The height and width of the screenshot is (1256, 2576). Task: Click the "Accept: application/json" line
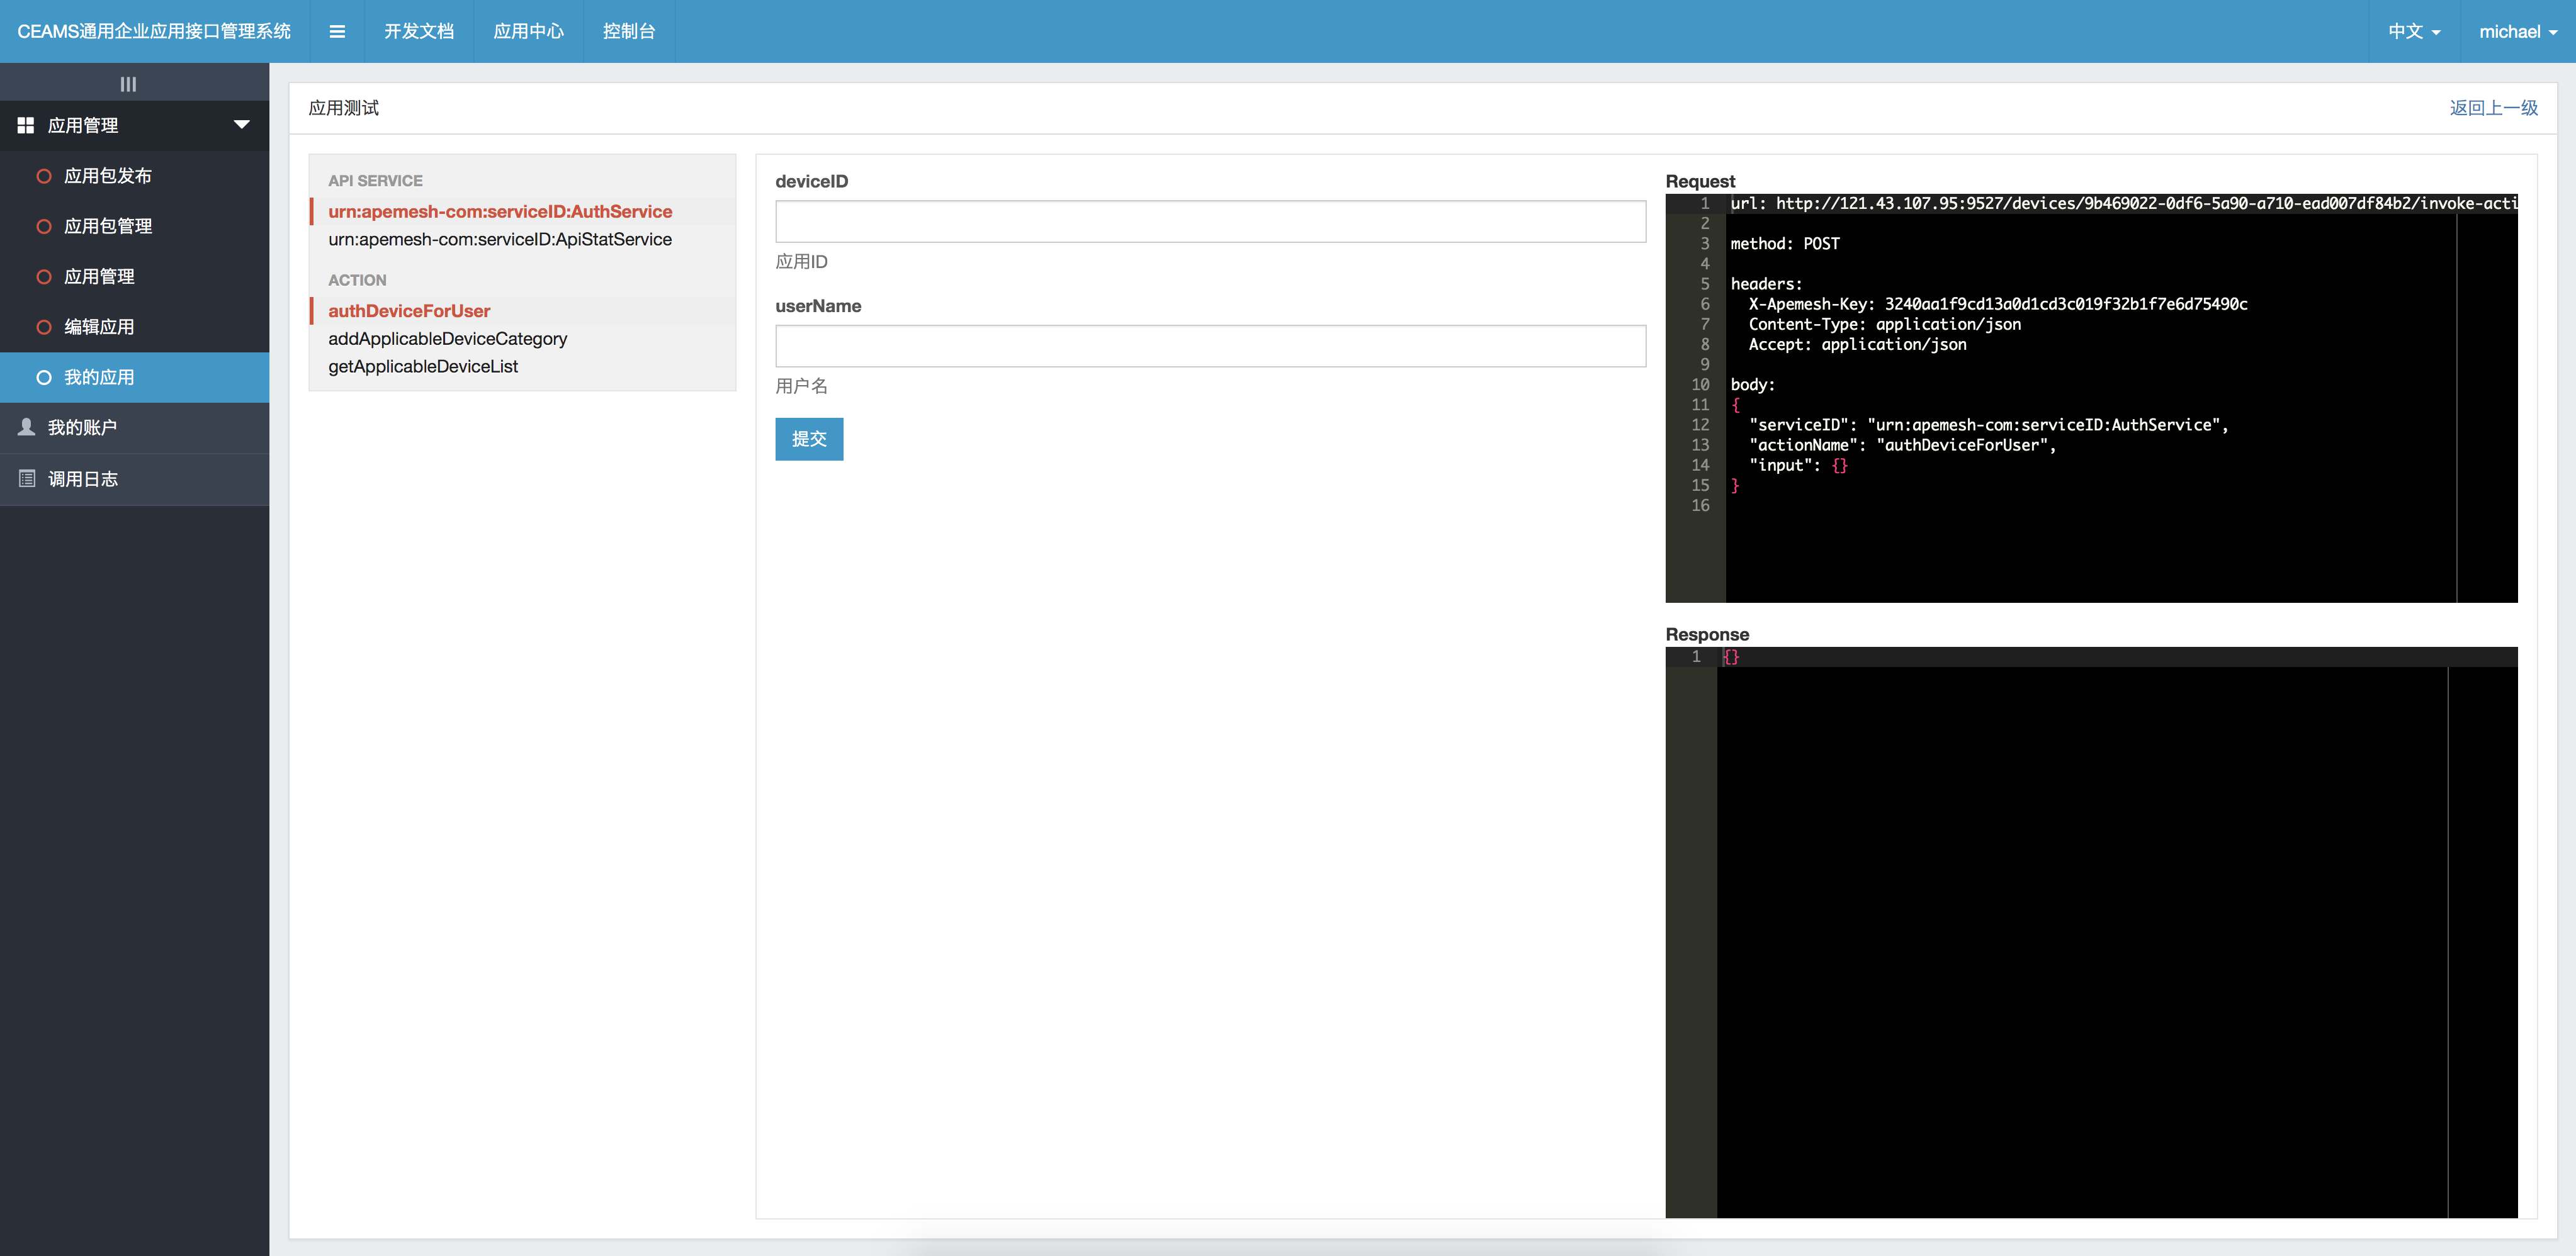1857,345
